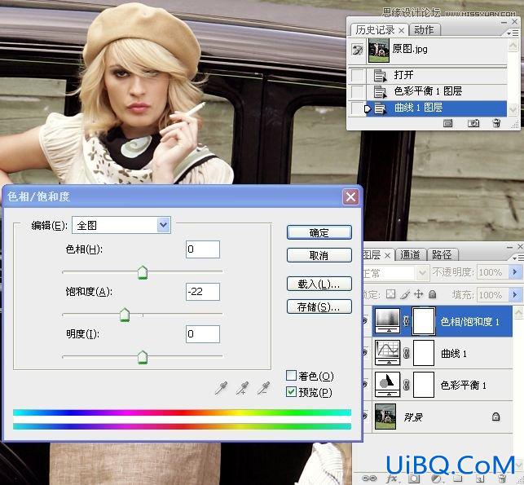Click the 明度(I) lightness slider handle

pyautogui.click(x=143, y=357)
